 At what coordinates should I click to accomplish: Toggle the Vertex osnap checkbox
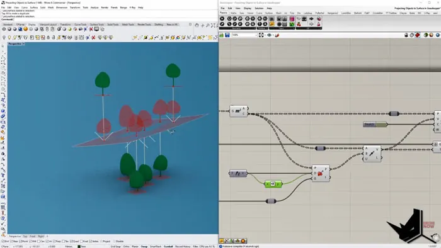91,241
